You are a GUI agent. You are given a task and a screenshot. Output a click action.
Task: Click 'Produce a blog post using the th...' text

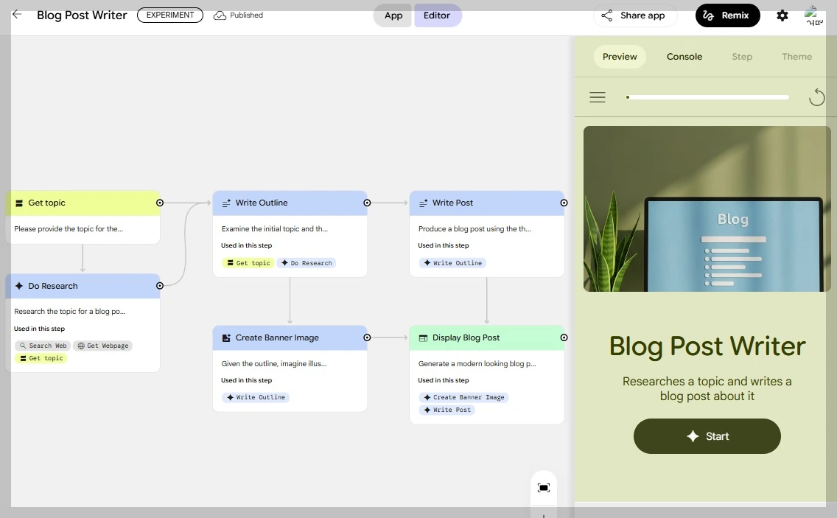(474, 228)
